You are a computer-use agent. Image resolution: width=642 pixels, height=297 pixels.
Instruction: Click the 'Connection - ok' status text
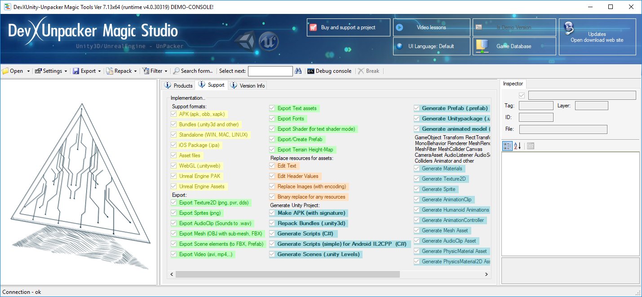pyautogui.click(x=22, y=292)
